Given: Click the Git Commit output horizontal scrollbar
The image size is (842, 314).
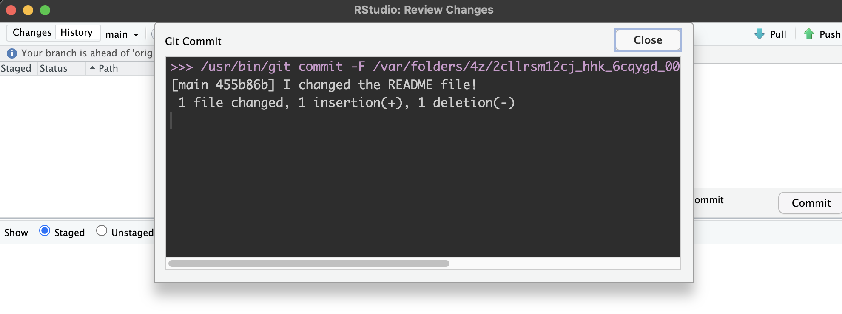Looking at the screenshot, I should pyautogui.click(x=309, y=264).
